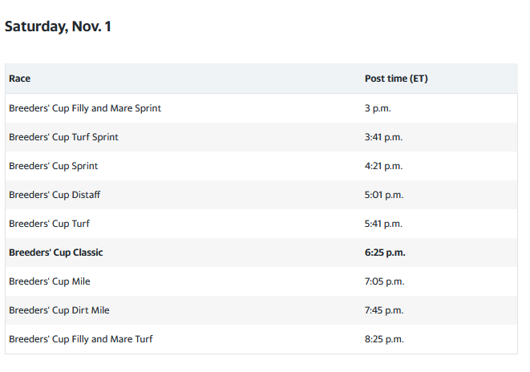Select the Breeders' Cup Dirt Mile race
The width and height of the screenshot is (530, 372).
[x=59, y=310]
